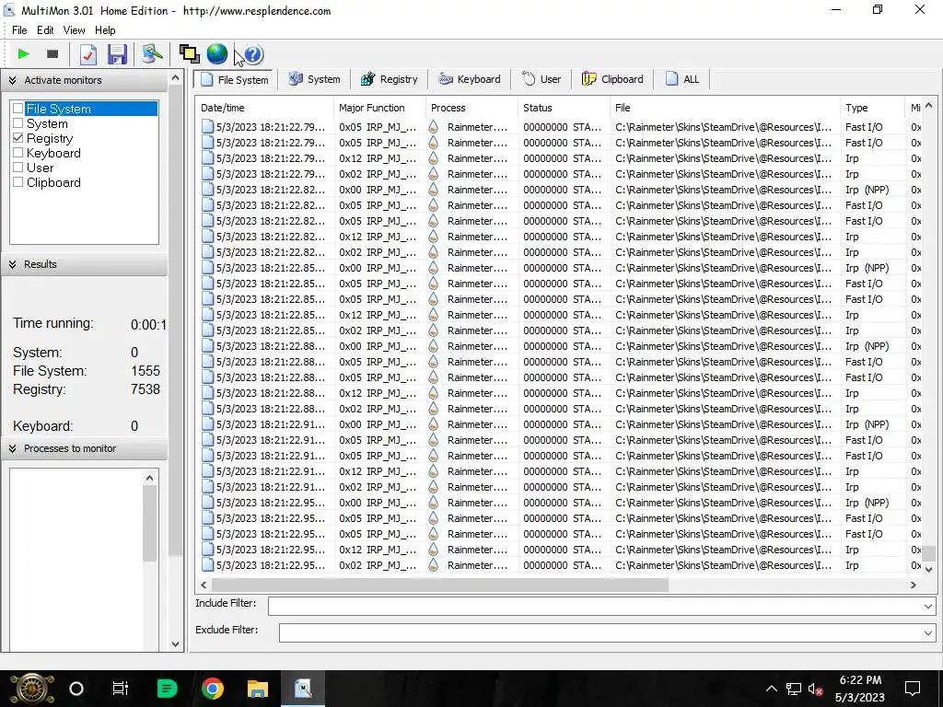The width and height of the screenshot is (943, 707).
Task: Focus the Include Filter input field
Action: (x=595, y=606)
